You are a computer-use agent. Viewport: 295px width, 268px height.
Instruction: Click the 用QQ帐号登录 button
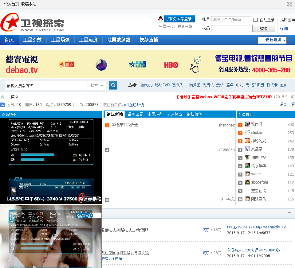click(x=176, y=19)
